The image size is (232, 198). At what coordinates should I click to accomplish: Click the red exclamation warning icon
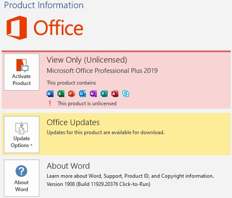coord(50,103)
